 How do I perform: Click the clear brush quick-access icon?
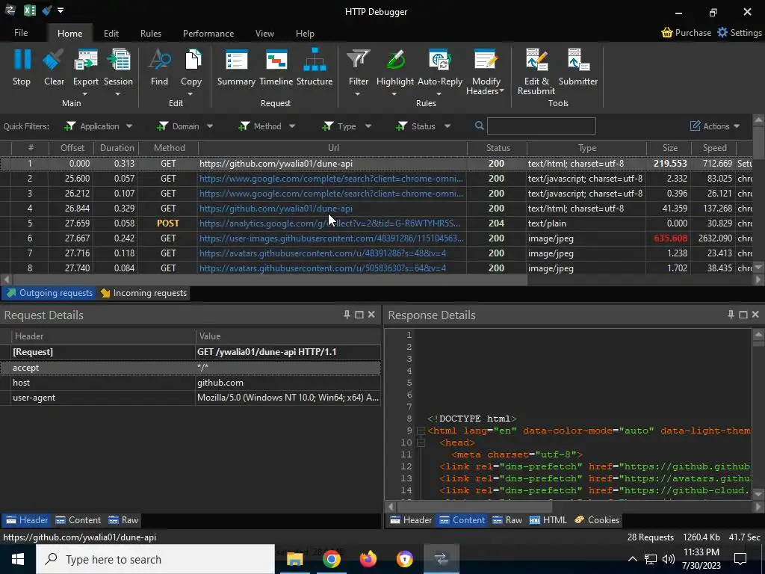coord(47,10)
